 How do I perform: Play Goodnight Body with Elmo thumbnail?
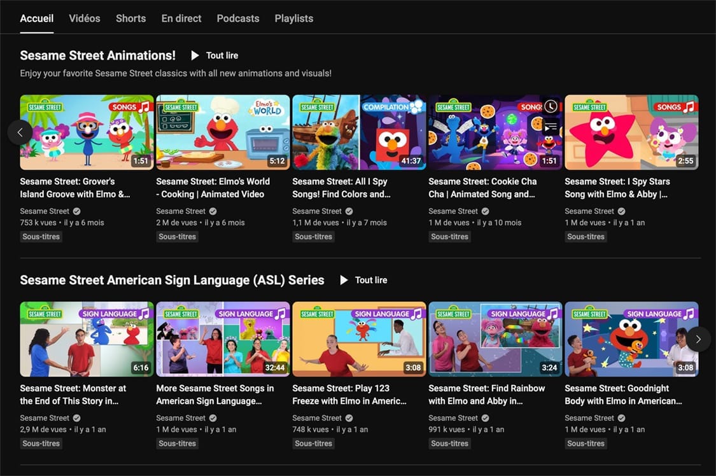point(631,339)
